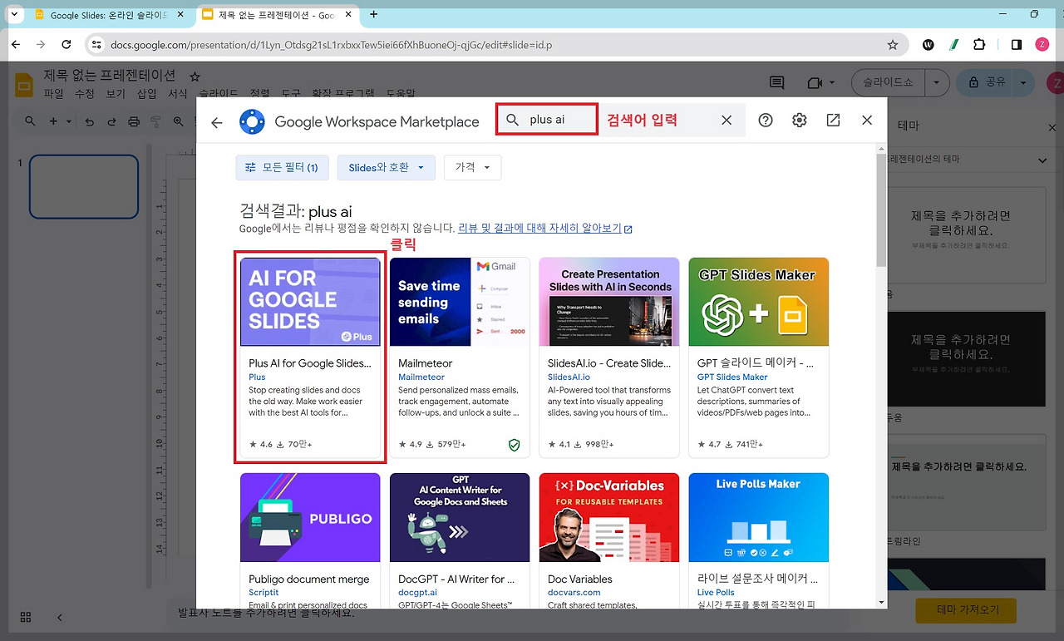1064x641 pixels.
Task: Open the Plus AI for Google Slides card
Action: pos(310,357)
